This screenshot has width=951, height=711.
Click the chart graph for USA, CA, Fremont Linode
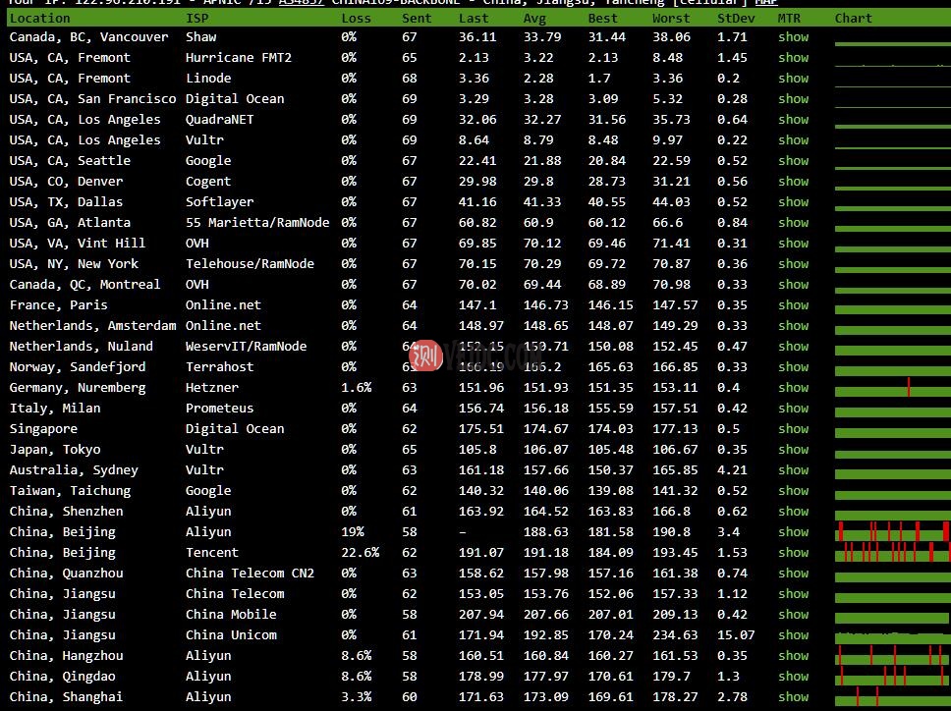(x=889, y=78)
